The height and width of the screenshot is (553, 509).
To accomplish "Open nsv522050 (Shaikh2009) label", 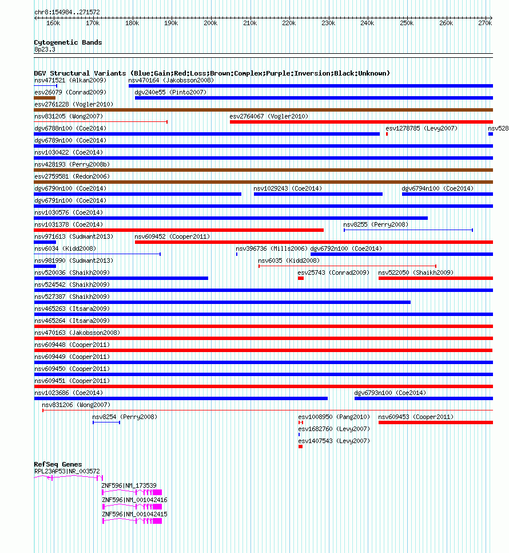I will [416, 272].
